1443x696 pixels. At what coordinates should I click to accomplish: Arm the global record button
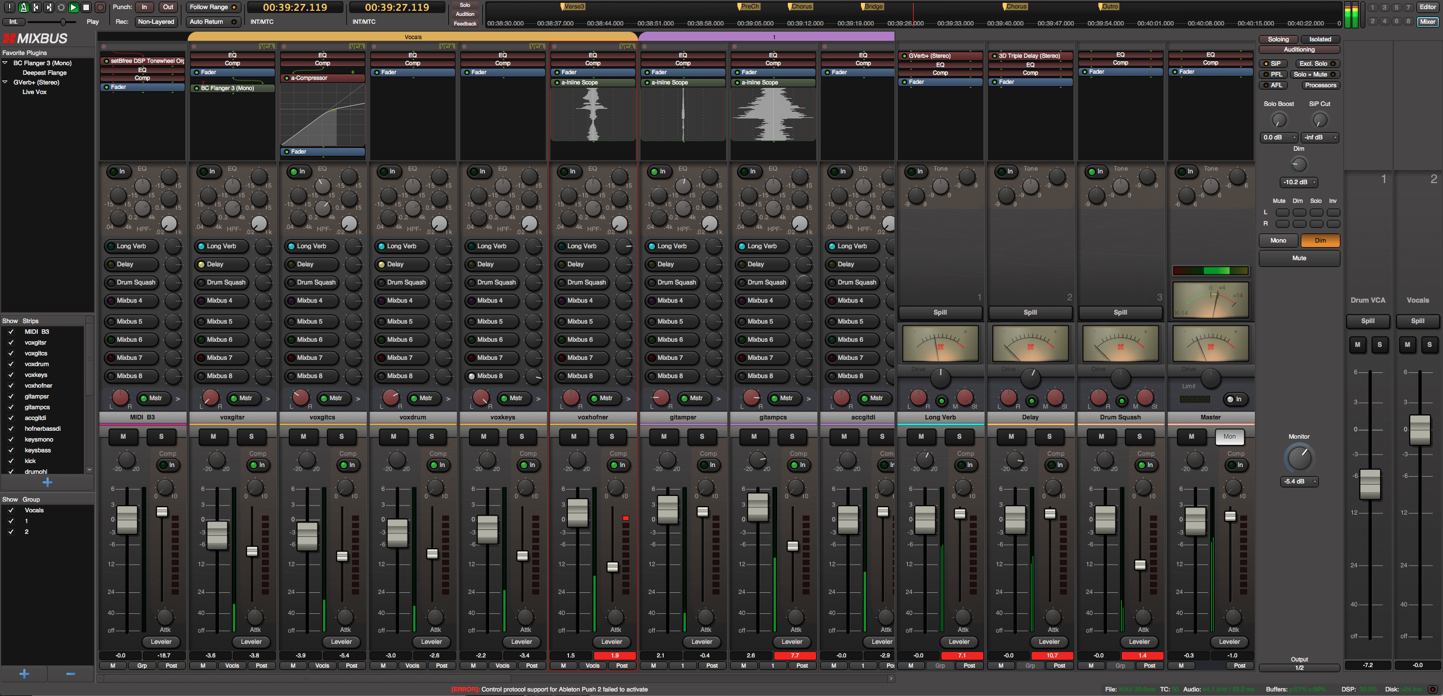[x=100, y=7]
